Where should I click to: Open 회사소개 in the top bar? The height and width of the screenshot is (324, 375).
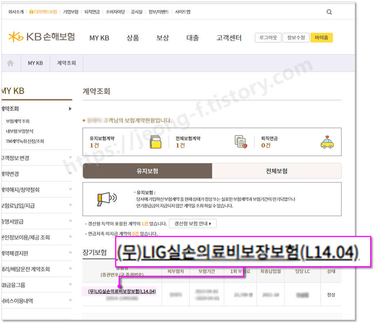16,12
